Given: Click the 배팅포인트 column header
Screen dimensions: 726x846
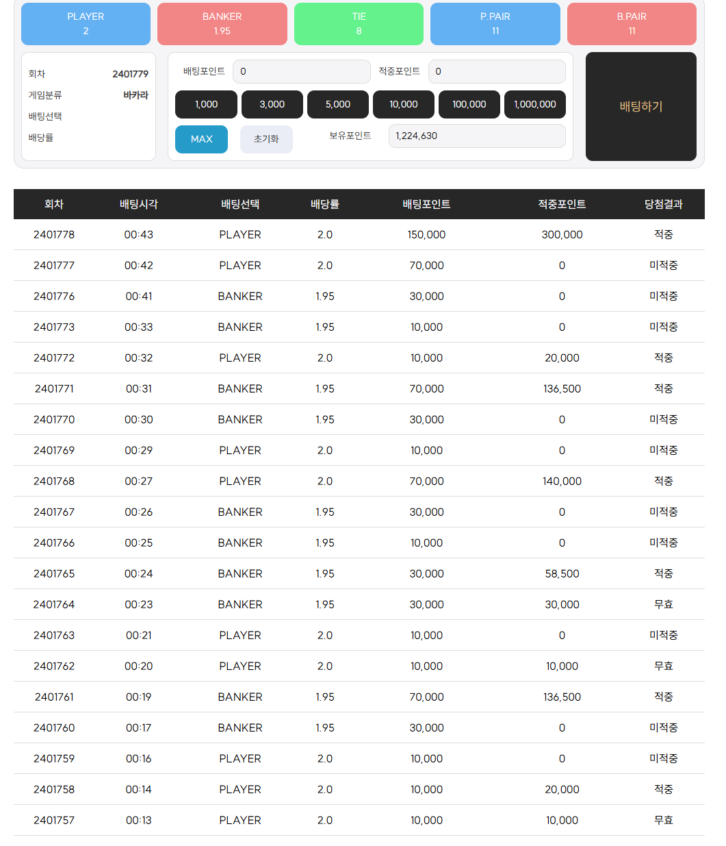Looking at the screenshot, I should click(x=426, y=204).
